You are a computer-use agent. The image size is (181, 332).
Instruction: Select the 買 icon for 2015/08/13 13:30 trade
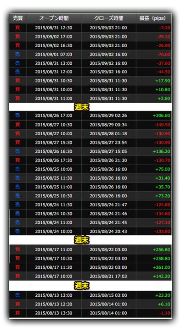(x=17, y=313)
